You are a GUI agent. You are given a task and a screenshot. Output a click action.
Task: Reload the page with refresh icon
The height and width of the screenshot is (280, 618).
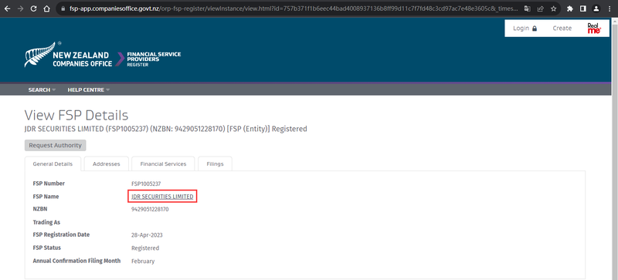(x=33, y=8)
